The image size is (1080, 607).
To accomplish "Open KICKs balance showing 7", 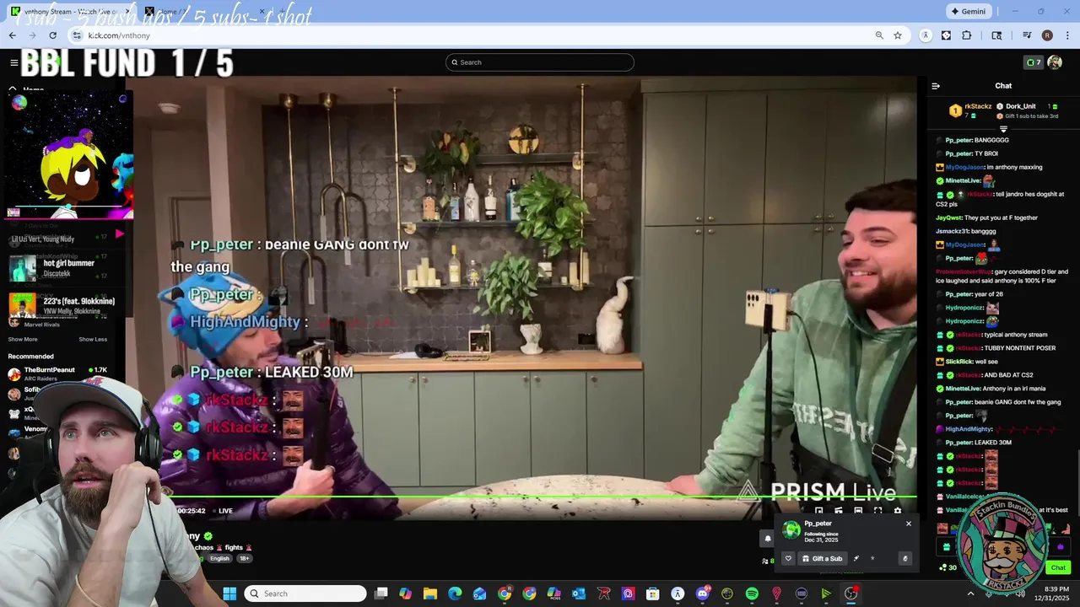I will coord(1033,62).
